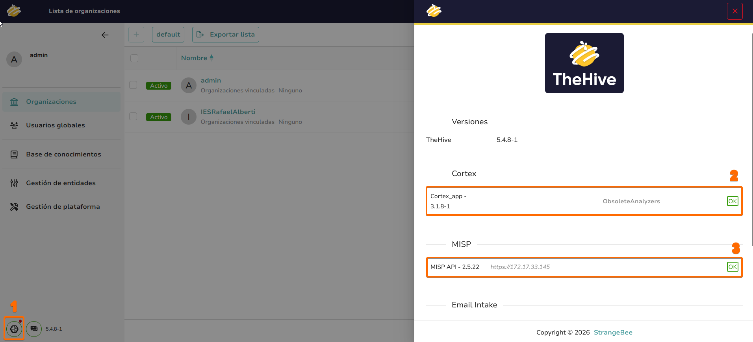This screenshot has height=342, width=753.
Task: Click the Activo badge on IESRafaelAlberti row
Action: click(159, 117)
